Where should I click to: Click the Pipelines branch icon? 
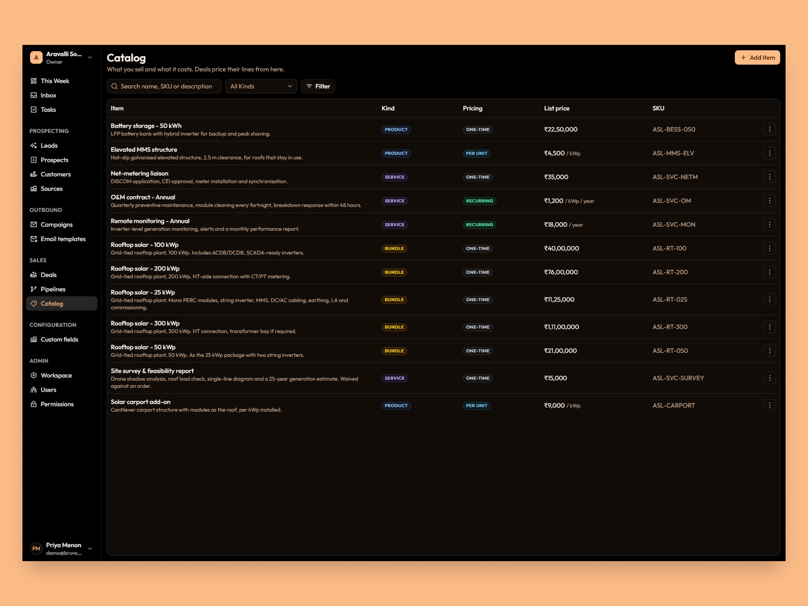34,289
